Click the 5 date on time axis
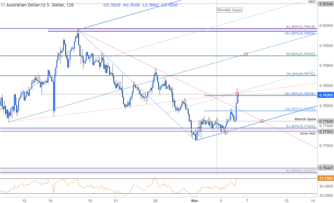This screenshot has height=203, width=334. [221, 201]
